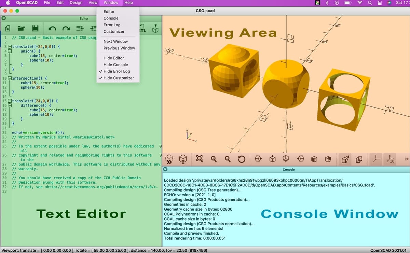The image size is (410, 253).
Task: Switch to Orthogonal projection view
Action: pos(359,159)
